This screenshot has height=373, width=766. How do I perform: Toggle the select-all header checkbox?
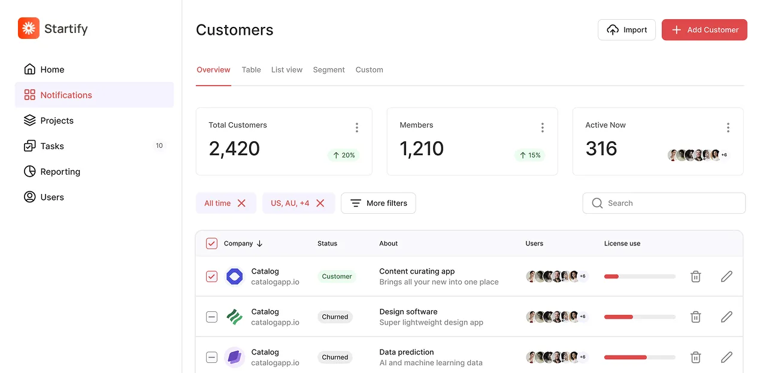pos(211,244)
